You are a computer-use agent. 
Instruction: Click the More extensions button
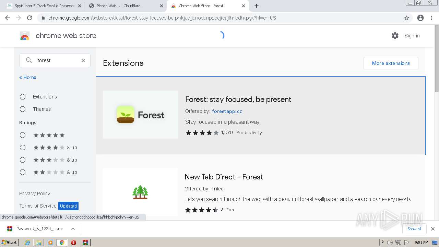[x=391, y=63]
